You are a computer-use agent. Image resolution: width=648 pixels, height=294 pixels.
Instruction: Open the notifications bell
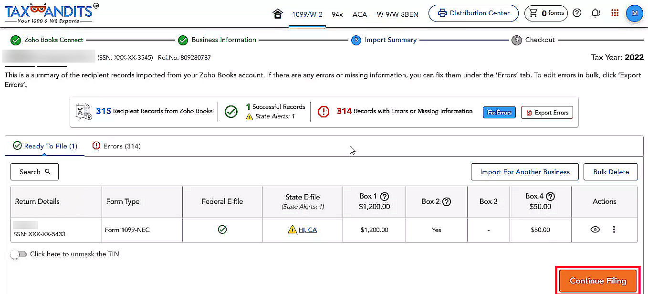pyautogui.click(x=596, y=13)
